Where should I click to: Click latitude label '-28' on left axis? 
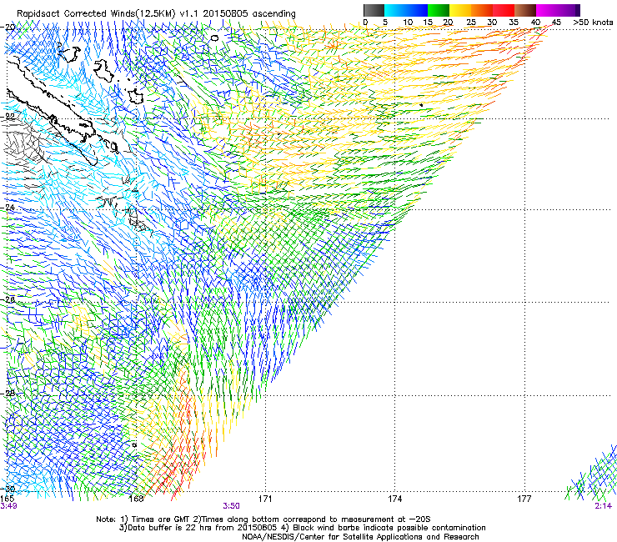click(8, 394)
